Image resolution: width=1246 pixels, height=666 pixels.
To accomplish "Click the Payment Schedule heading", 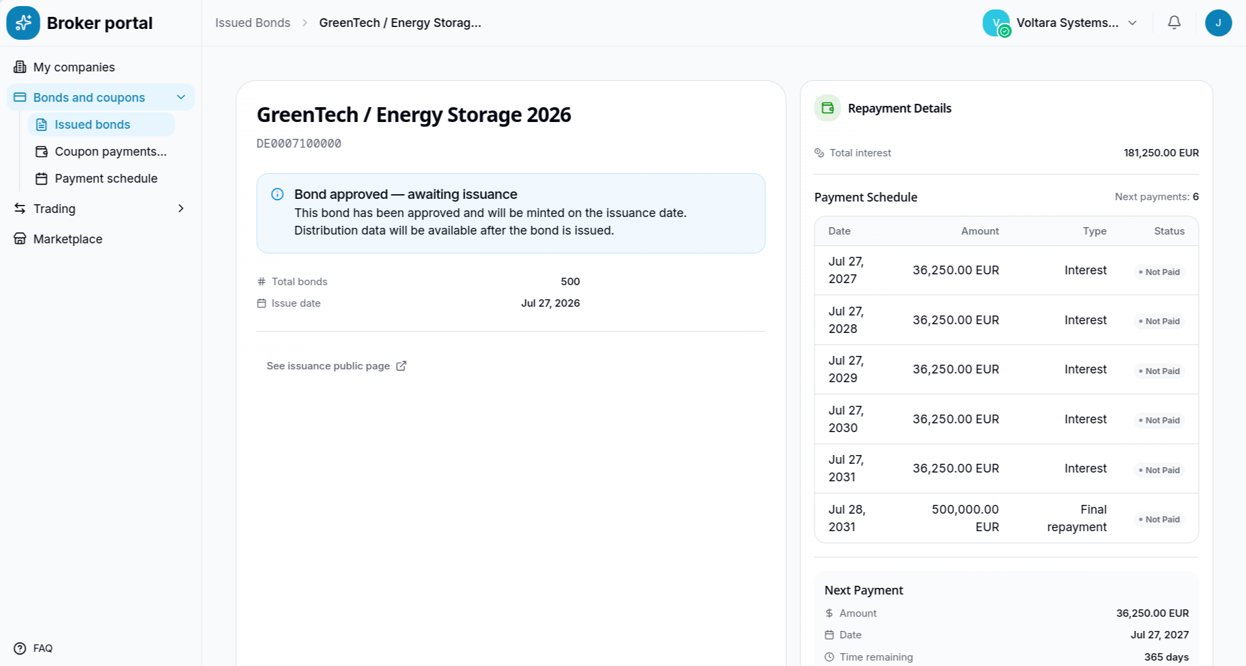I will [866, 198].
